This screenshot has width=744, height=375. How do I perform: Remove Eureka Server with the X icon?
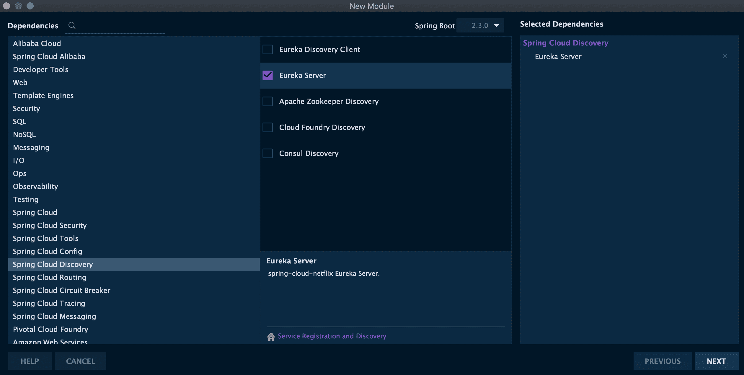click(725, 56)
